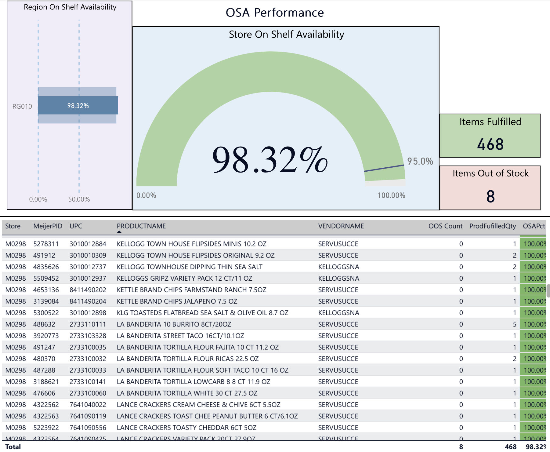Image resolution: width=550 pixels, height=452 pixels.
Task: Click LA BANDERITA 10 BURRITO product name
Action: tap(174, 324)
